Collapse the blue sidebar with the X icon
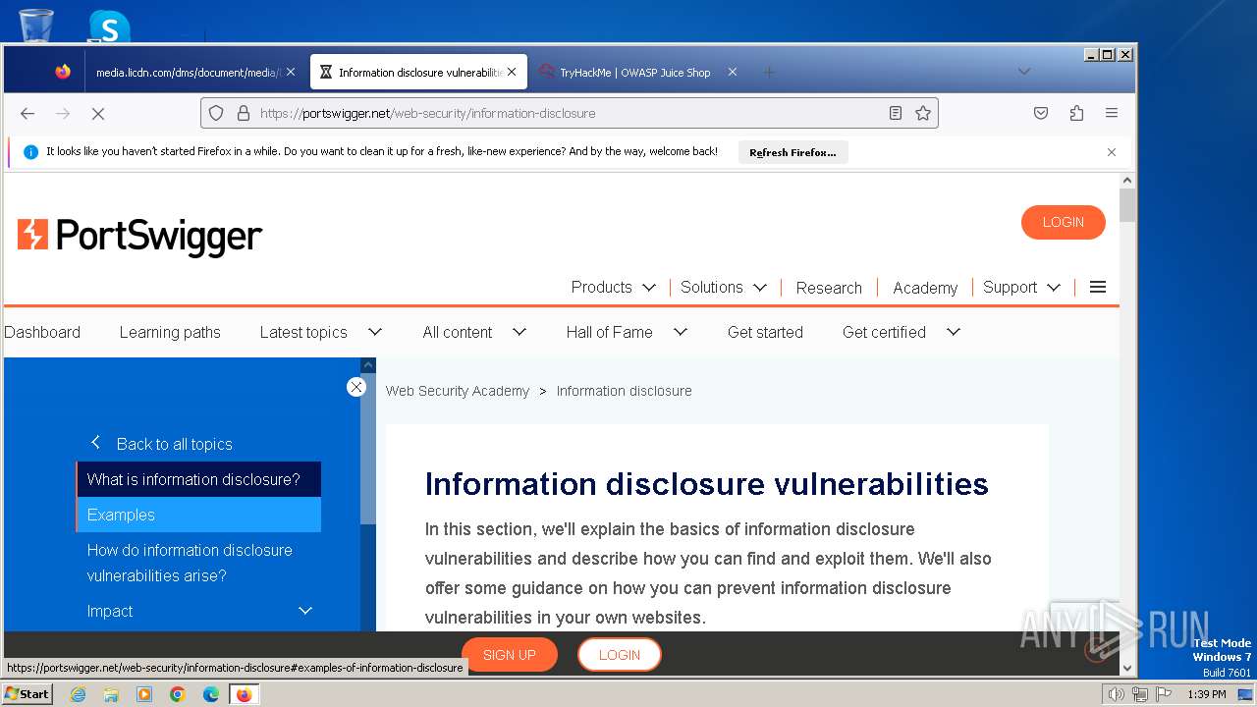The width and height of the screenshot is (1257, 707). tap(356, 387)
